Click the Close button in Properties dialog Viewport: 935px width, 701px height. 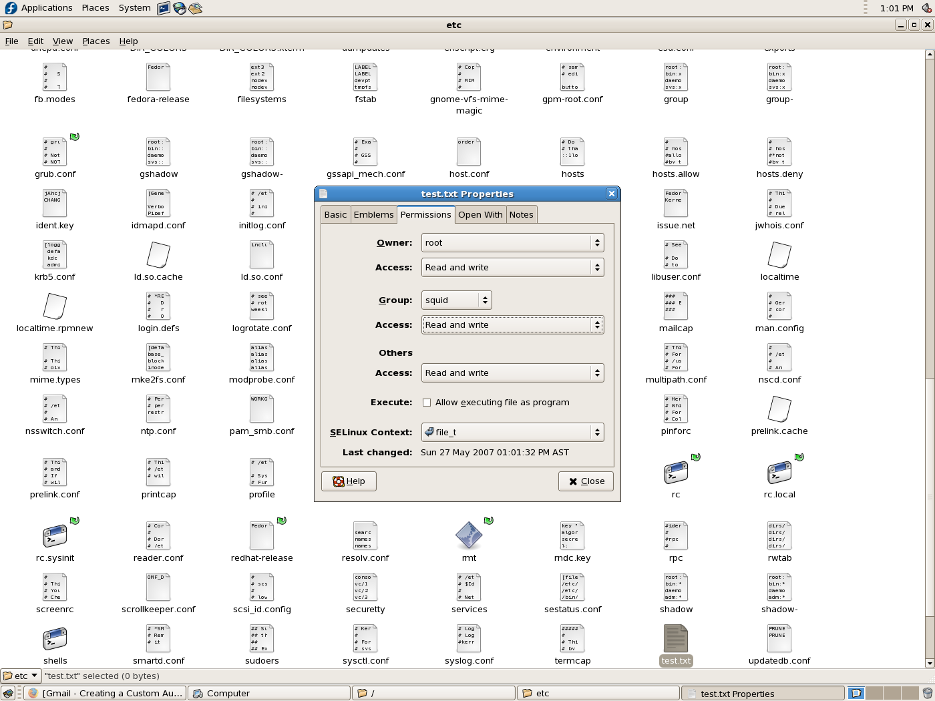click(586, 481)
